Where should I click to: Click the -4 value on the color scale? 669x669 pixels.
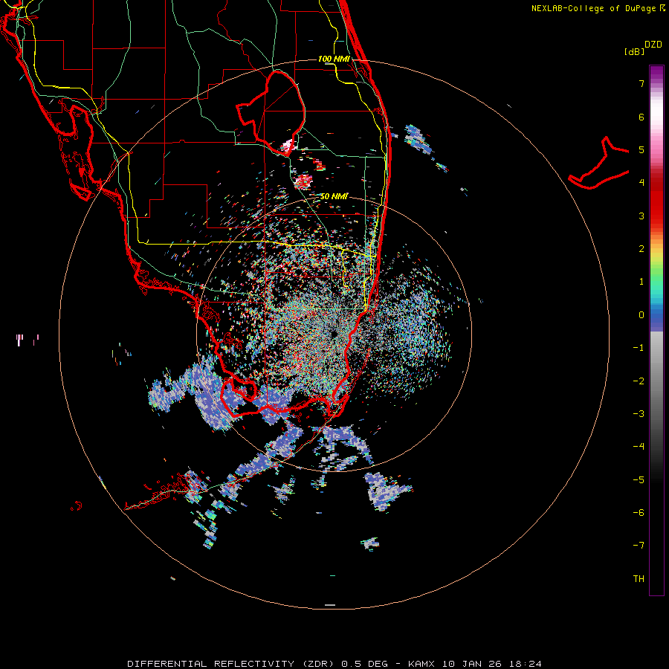[x=639, y=447]
